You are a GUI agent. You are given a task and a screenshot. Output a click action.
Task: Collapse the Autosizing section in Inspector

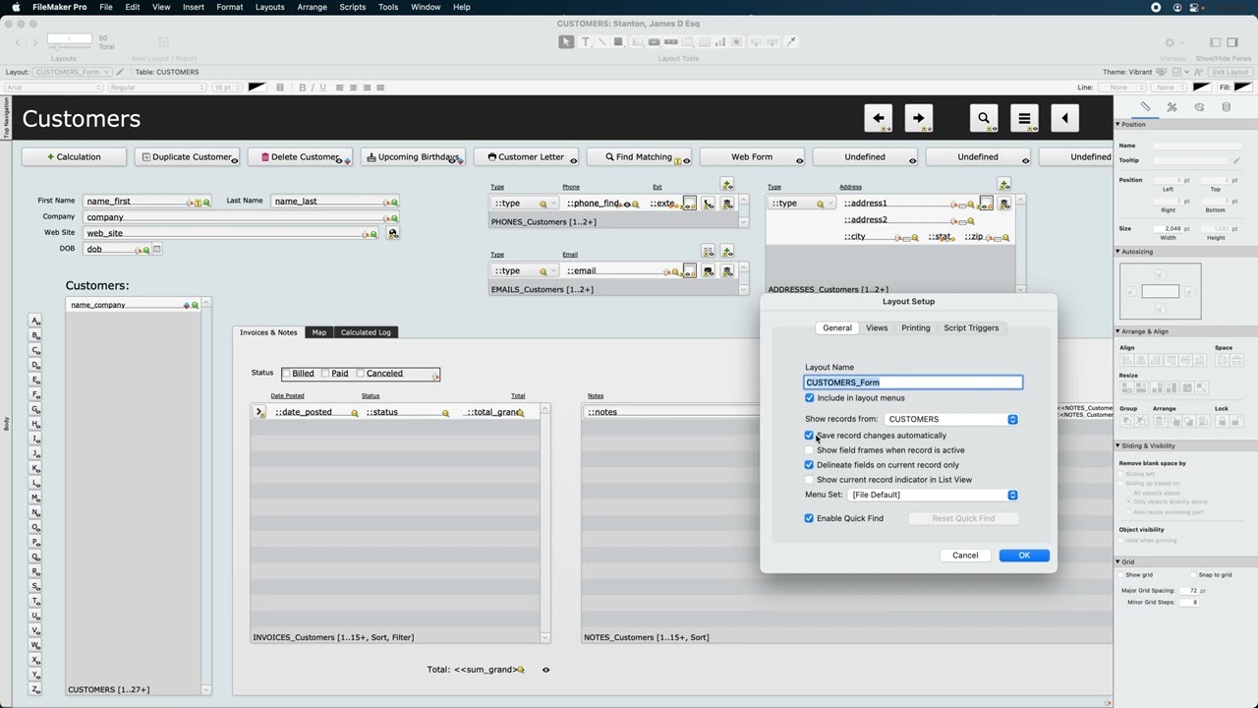(x=1117, y=252)
